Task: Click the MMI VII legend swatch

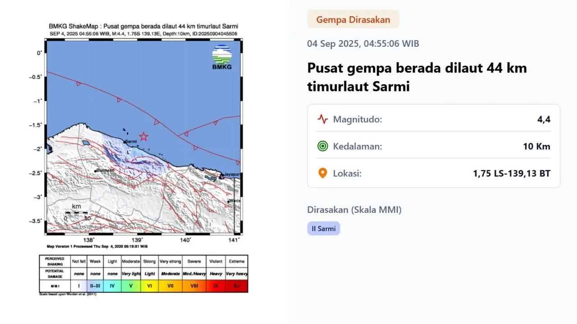Action: (x=170, y=286)
